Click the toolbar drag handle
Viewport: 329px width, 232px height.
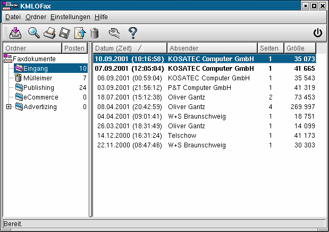(x=5, y=33)
